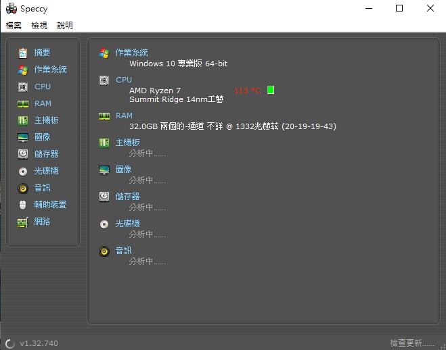446x350 pixels.
Task: Click the 圖像 monitor icon in sidebar
Action: click(23, 137)
